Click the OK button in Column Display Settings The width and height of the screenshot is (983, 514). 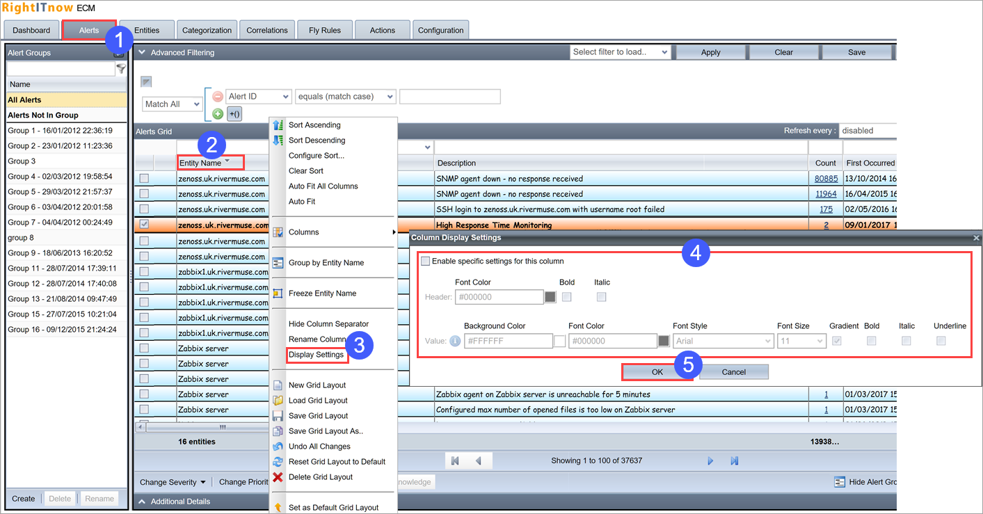(x=657, y=372)
